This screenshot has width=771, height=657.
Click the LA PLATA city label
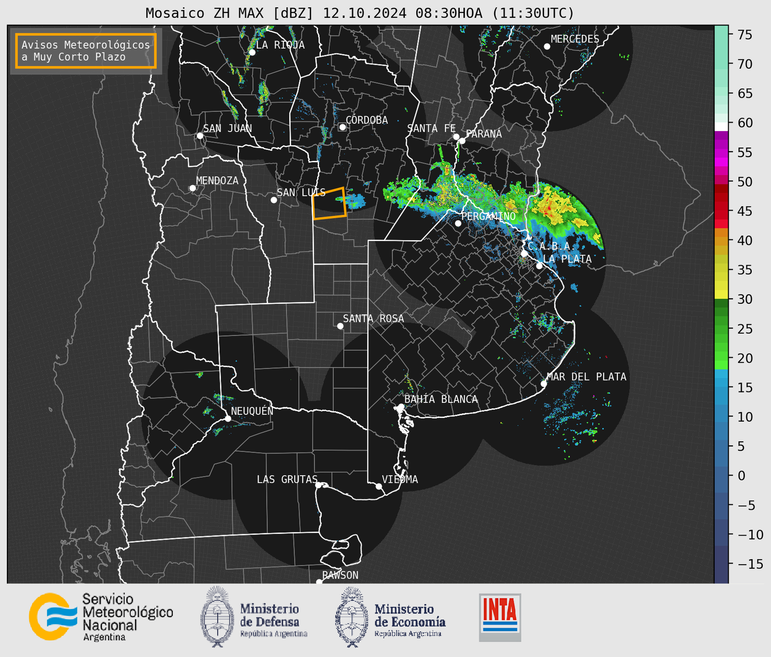click(567, 259)
